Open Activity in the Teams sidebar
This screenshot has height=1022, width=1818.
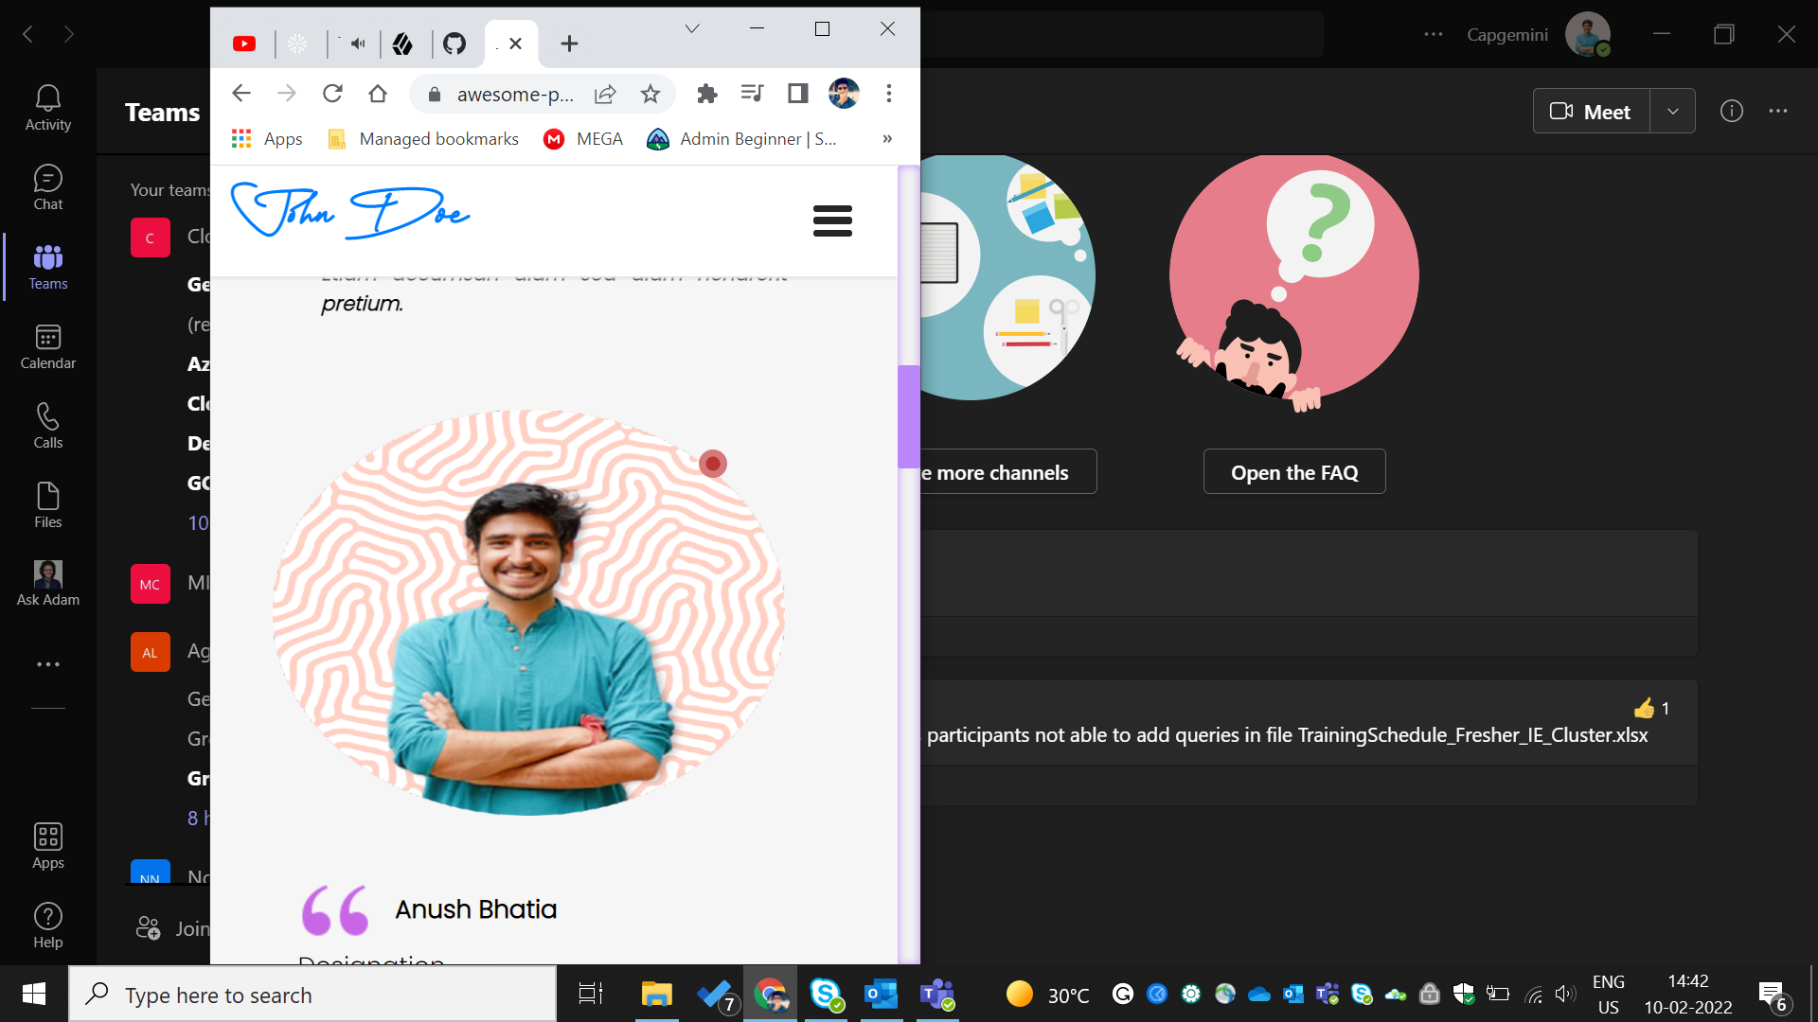pyautogui.click(x=47, y=106)
